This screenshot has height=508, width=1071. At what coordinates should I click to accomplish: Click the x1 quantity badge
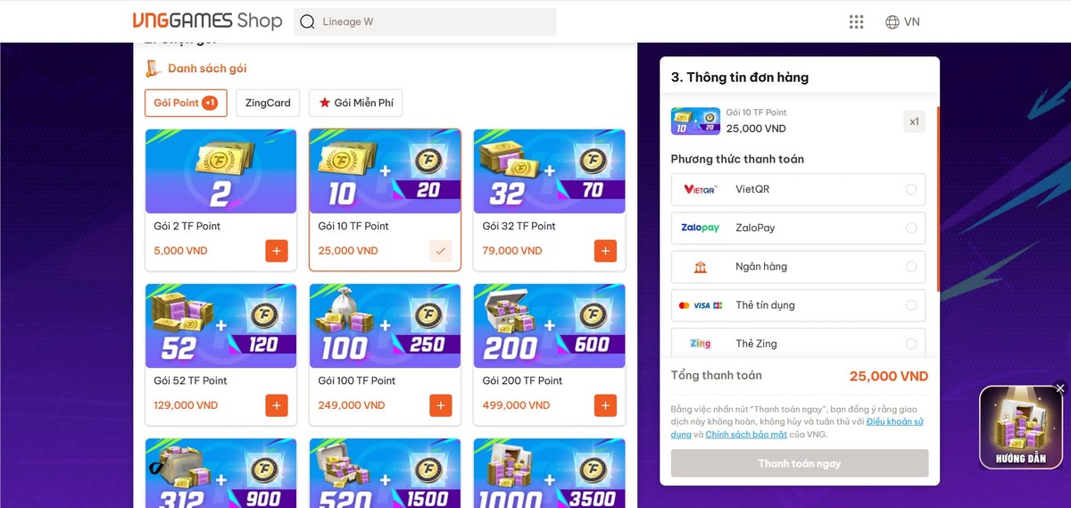pyautogui.click(x=914, y=121)
